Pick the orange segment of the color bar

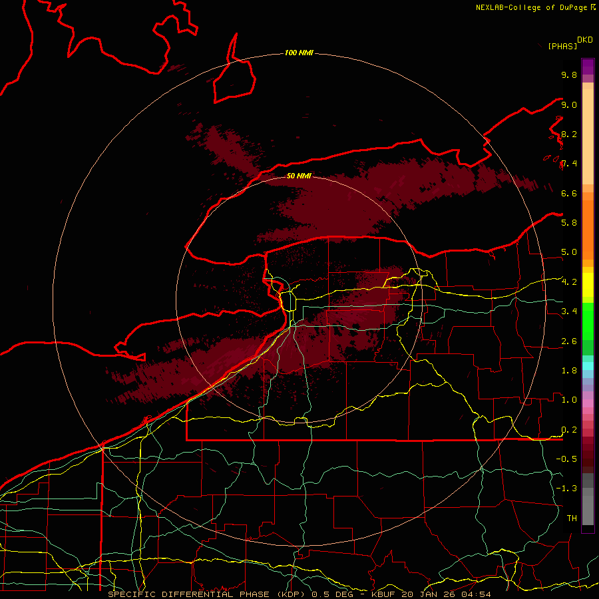pyautogui.click(x=588, y=229)
